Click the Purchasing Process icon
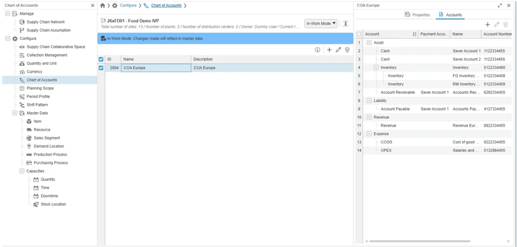This screenshot has height=247, width=517. pos(29,163)
